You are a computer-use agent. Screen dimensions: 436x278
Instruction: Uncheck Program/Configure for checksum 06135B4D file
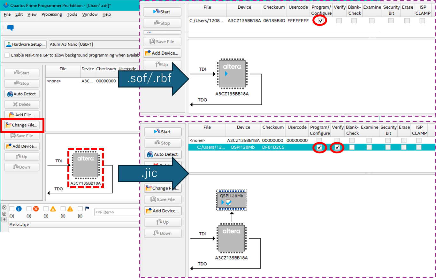pos(321,21)
